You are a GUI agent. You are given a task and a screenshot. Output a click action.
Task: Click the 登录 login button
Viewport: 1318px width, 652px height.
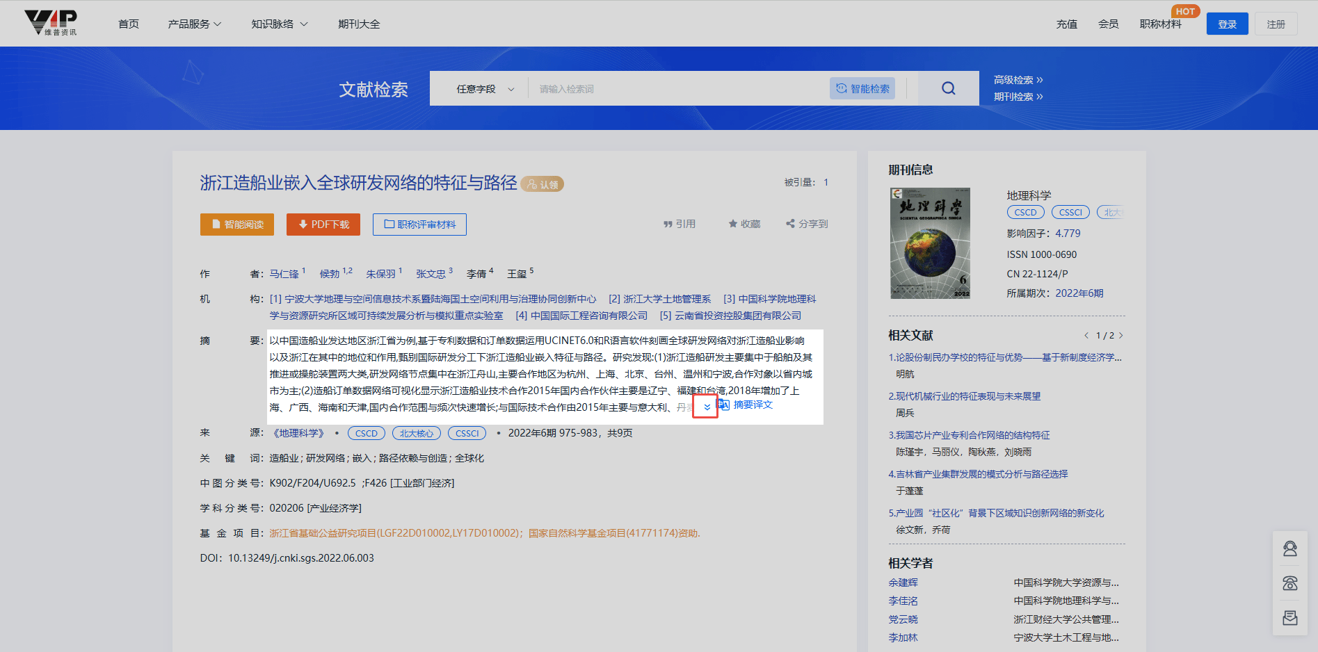[x=1228, y=24]
